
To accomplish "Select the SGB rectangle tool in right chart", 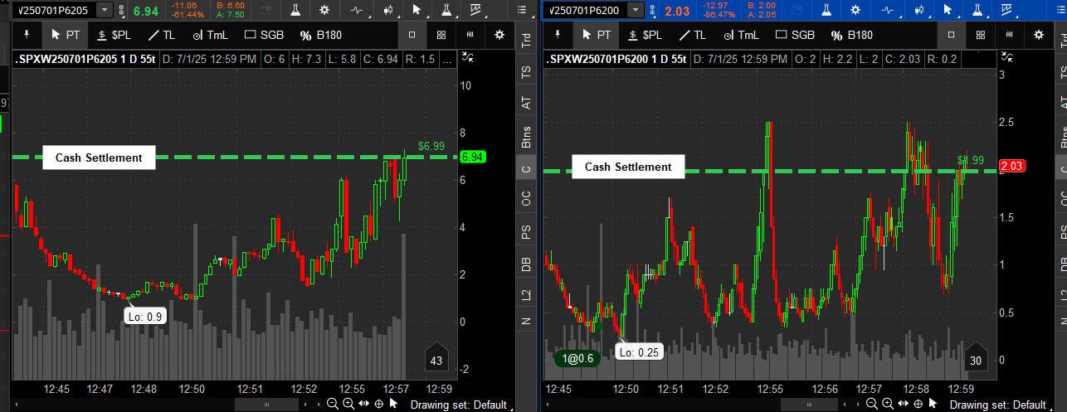I will pyautogui.click(x=793, y=35).
